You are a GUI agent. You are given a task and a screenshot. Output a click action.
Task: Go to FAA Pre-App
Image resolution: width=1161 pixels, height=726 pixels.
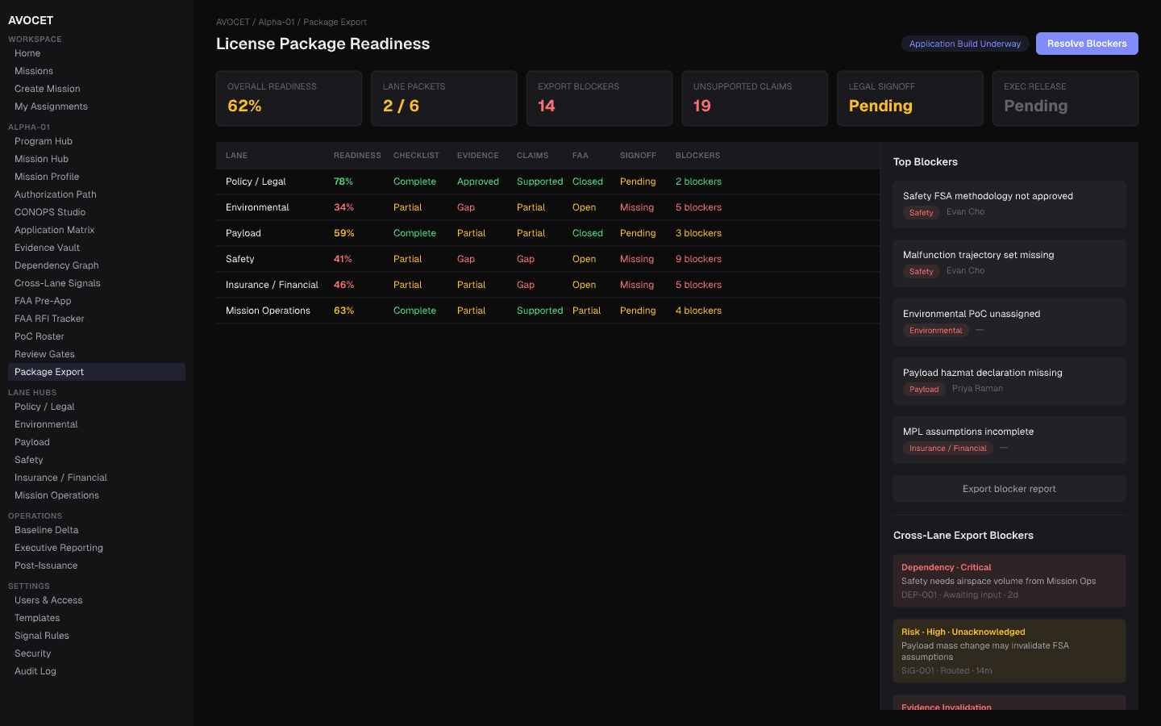(97, 301)
